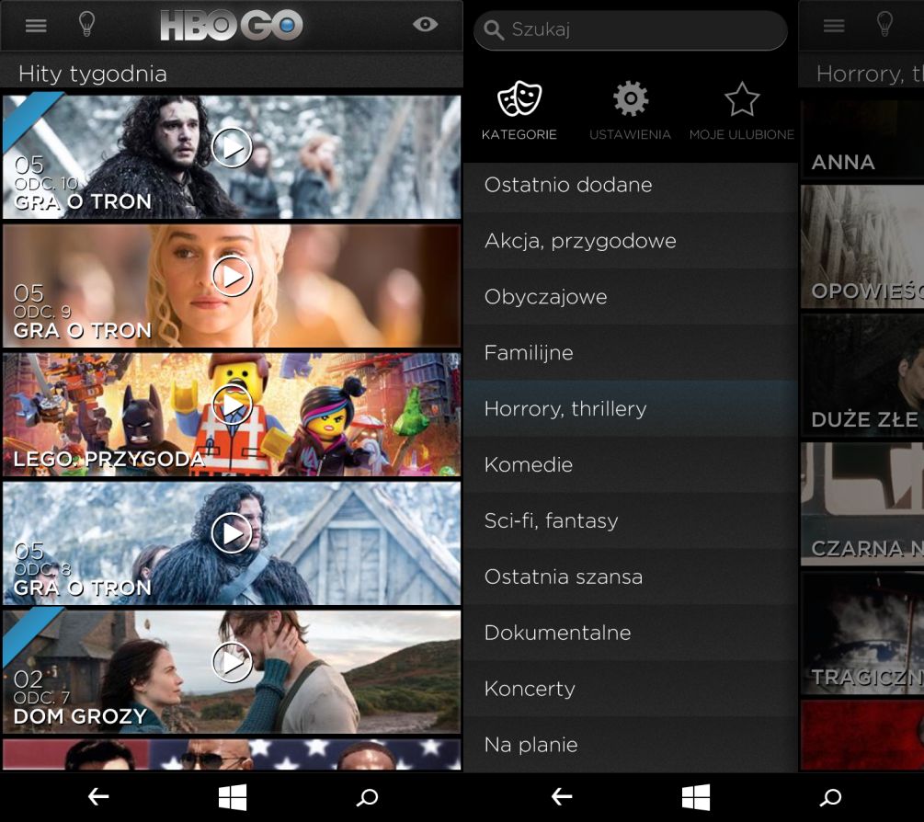Select the USTAWIENIA tab label
Image resolution: width=924 pixels, height=822 pixels.
(630, 134)
